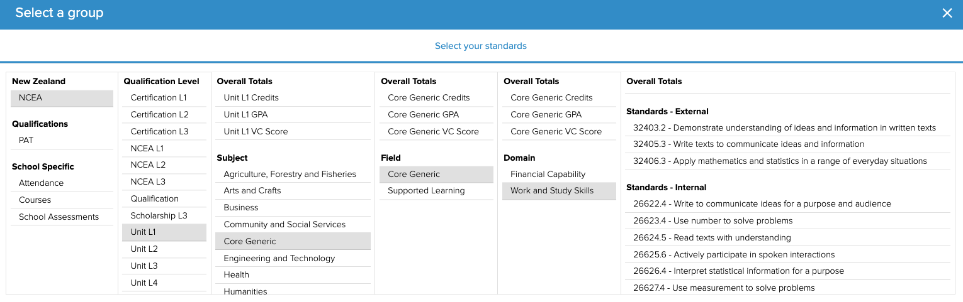
Task: Pick Unit L2 qualification level
Action: pyautogui.click(x=144, y=249)
